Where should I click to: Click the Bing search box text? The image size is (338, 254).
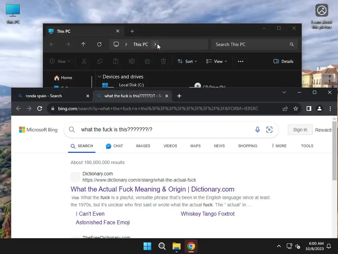[117, 129]
